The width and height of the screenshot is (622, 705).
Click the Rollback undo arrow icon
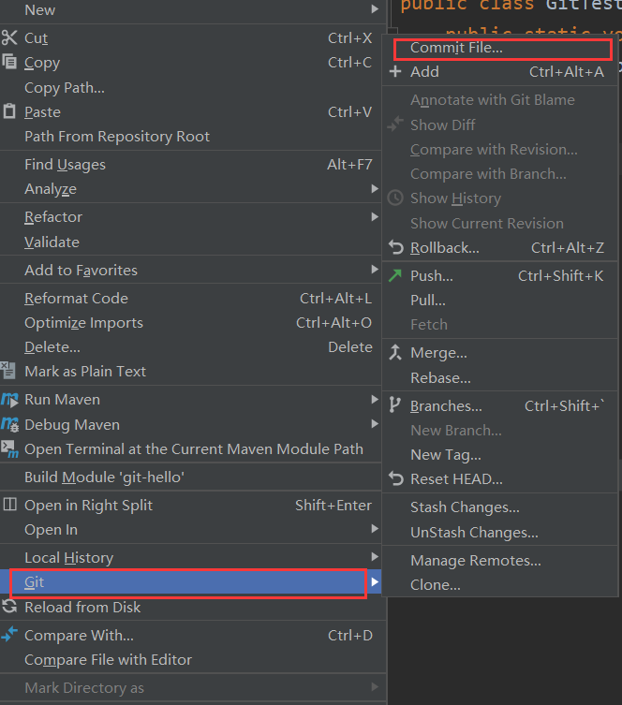[x=396, y=247]
